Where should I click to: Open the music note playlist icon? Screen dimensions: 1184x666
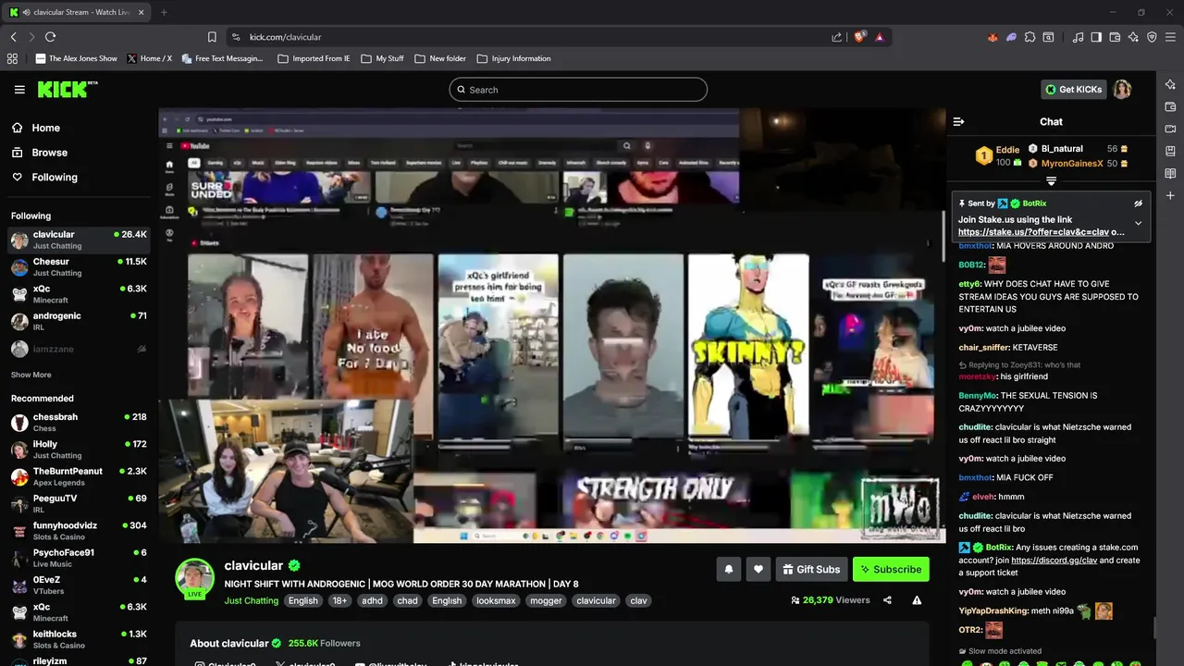coord(1078,37)
